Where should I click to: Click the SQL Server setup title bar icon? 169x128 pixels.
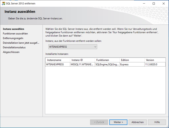pyautogui.click(x=3, y=3)
